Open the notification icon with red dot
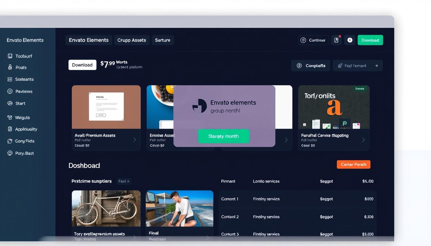The width and height of the screenshot is (431, 246). tap(336, 40)
